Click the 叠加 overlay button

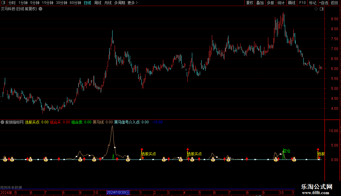click(x=260, y=3)
